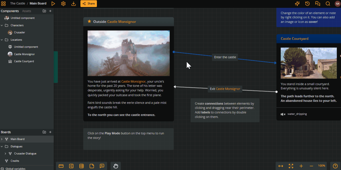Click the Share button
341x170 pixels.
coord(88,3)
